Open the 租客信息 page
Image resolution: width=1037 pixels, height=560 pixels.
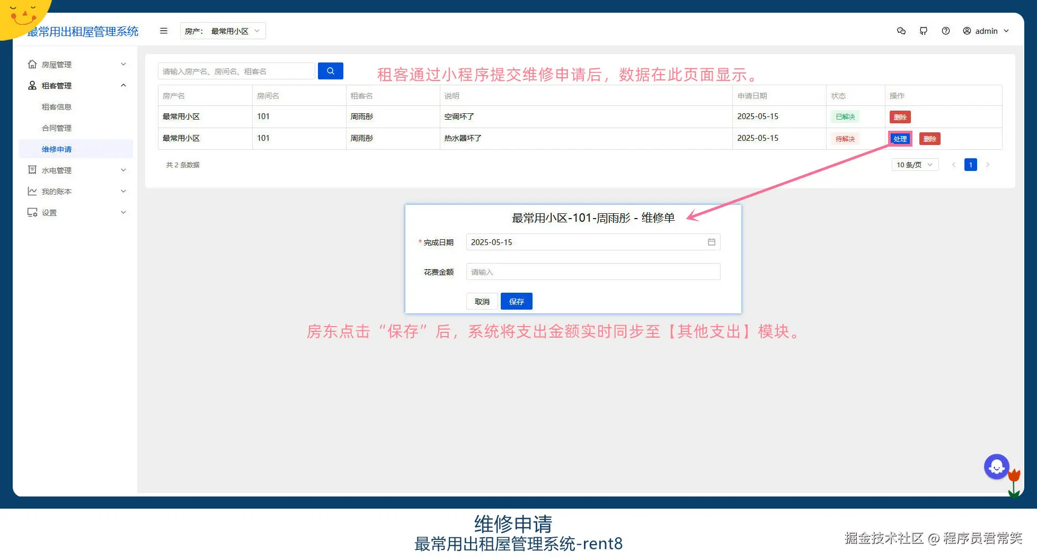coord(56,106)
